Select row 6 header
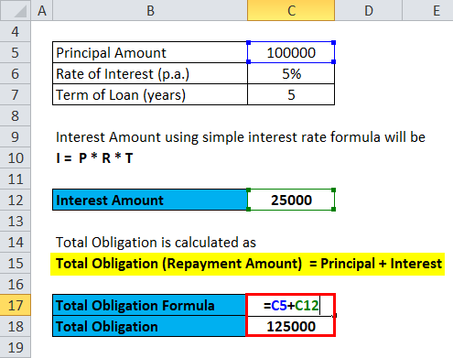The width and height of the screenshot is (453, 358). pos(16,73)
